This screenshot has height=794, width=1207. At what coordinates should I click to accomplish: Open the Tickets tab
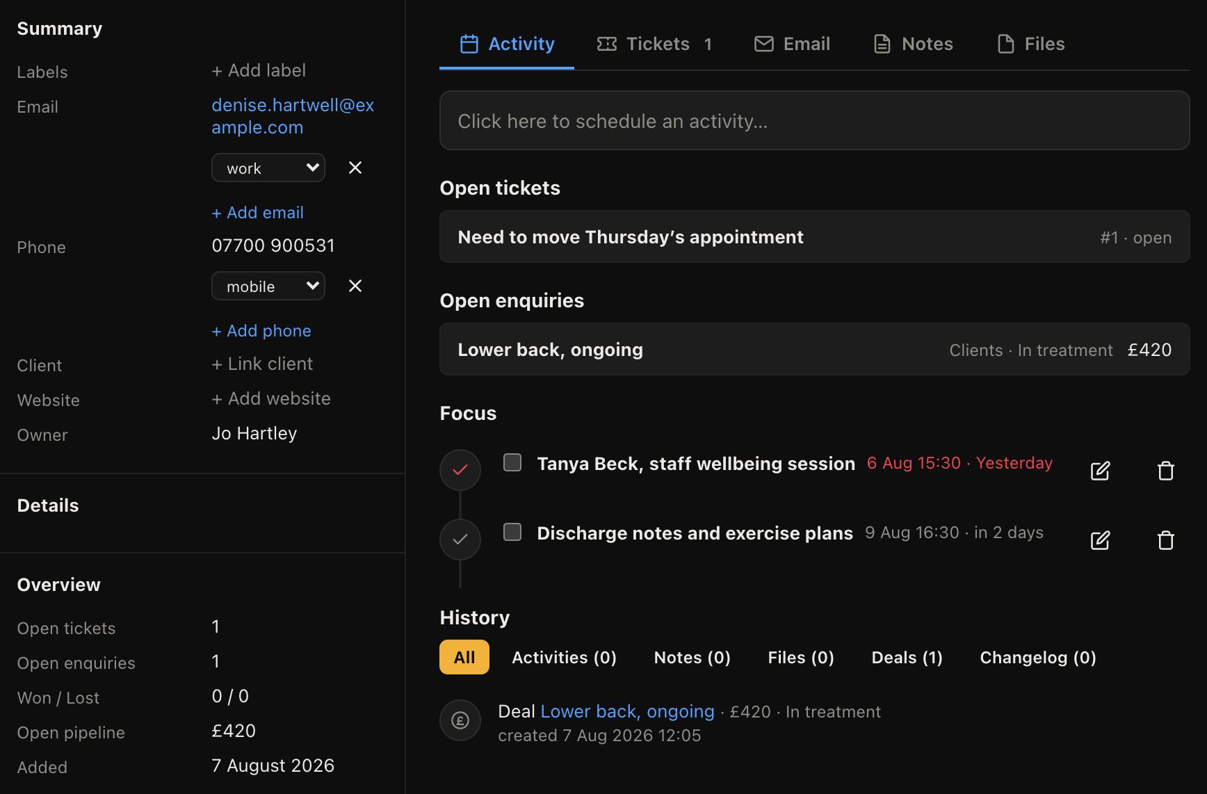(654, 44)
